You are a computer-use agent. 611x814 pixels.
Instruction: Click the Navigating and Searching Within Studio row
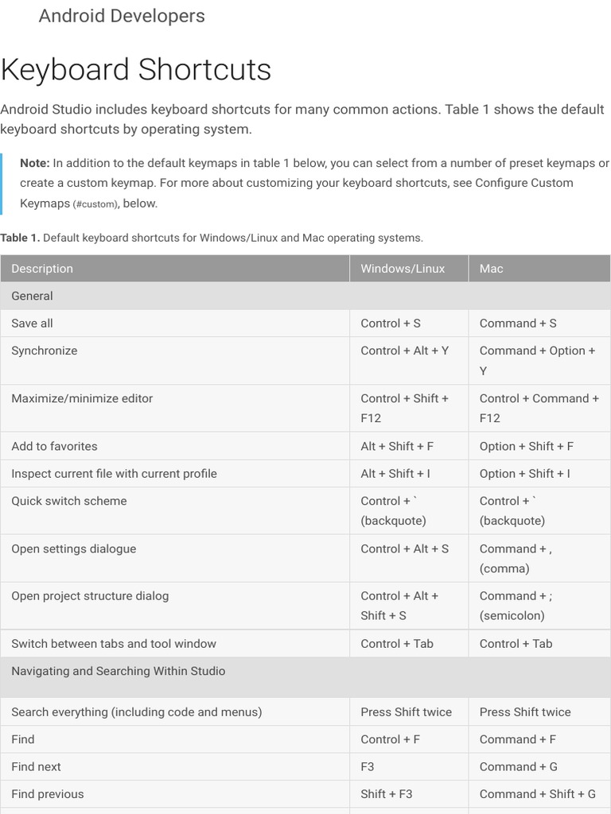(119, 671)
